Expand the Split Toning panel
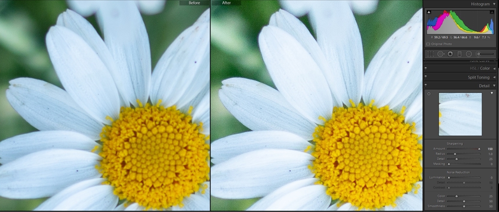The height and width of the screenshot is (212, 499). 494,77
